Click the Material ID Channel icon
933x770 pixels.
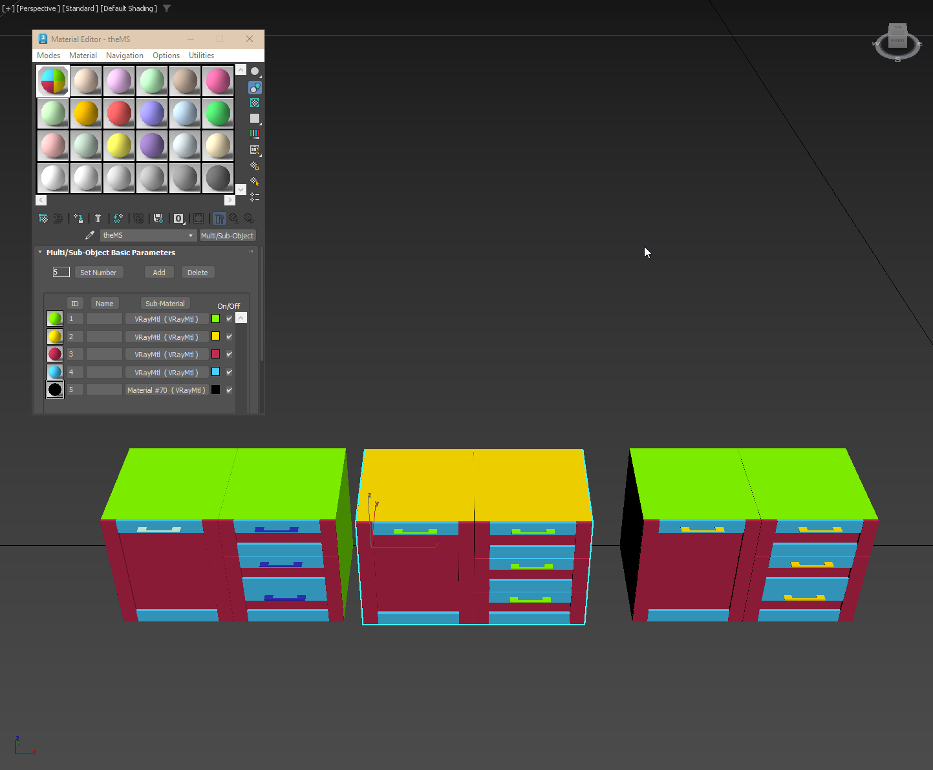(x=179, y=218)
